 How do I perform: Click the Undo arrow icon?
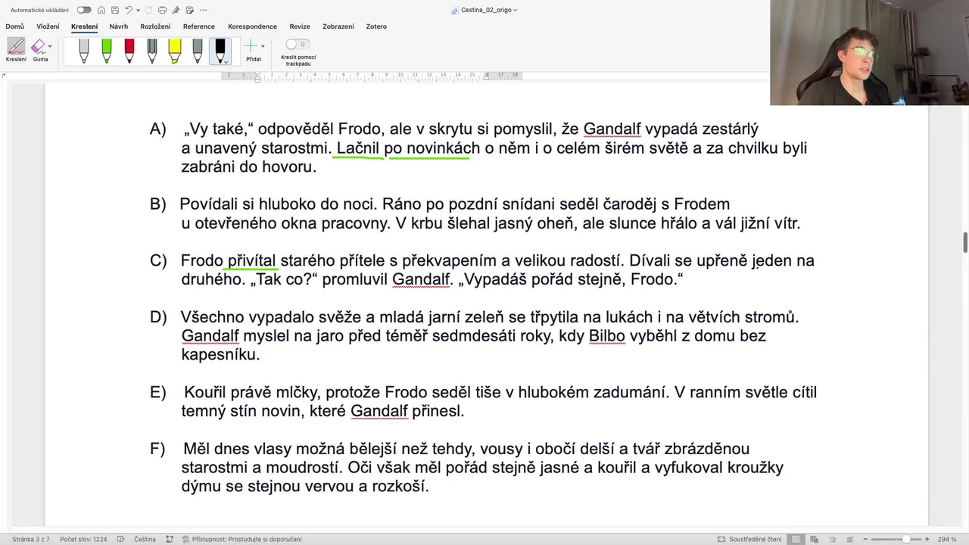pos(129,10)
